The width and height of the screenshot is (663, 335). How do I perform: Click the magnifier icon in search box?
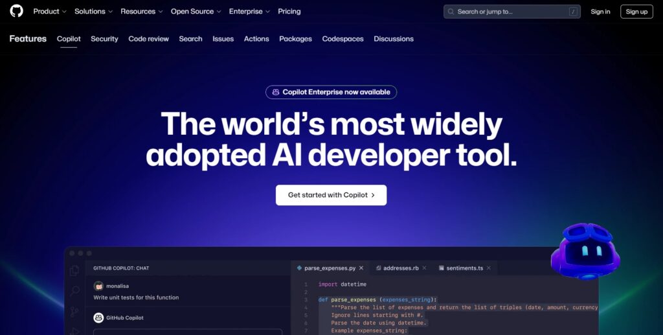pyautogui.click(x=451, y=12)
